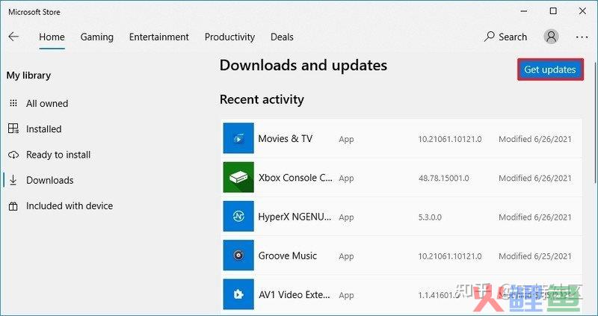Click the Downloads arrow icon

[13, 180]
